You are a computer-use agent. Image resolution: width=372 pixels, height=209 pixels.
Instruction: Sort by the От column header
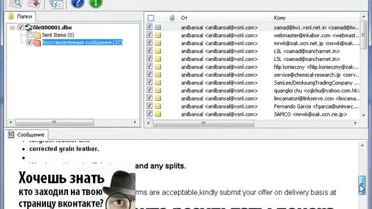[x=184, y=18]
